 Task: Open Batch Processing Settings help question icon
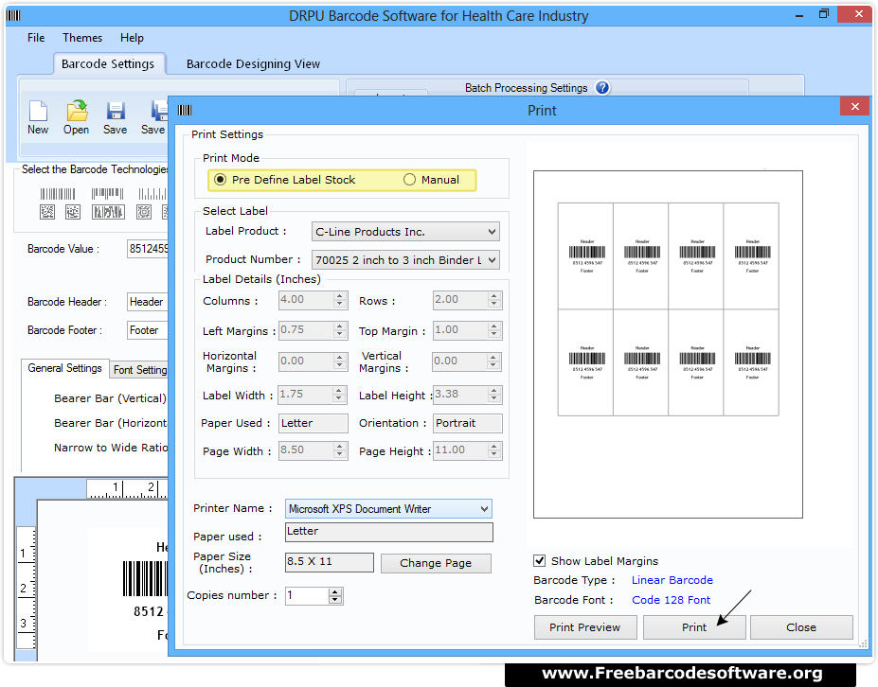[602, 88]
